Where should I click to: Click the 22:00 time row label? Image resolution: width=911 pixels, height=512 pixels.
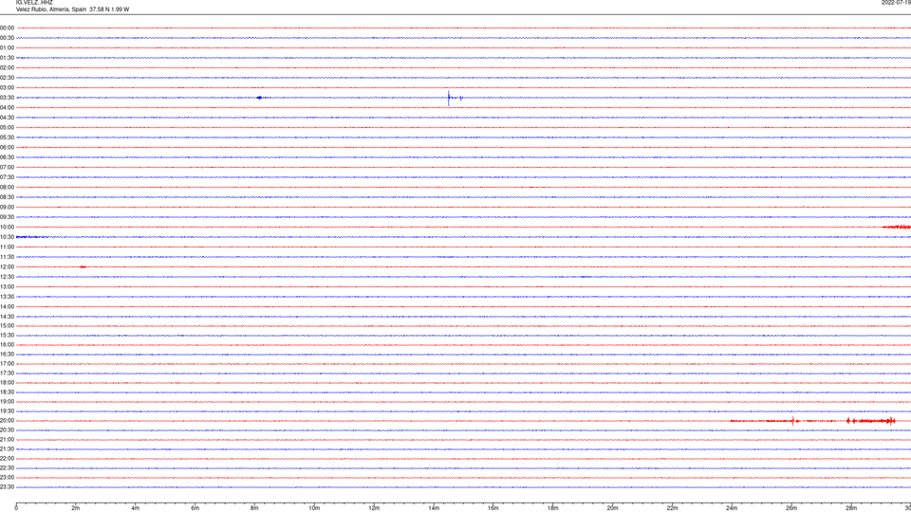[x=7, y=459]
